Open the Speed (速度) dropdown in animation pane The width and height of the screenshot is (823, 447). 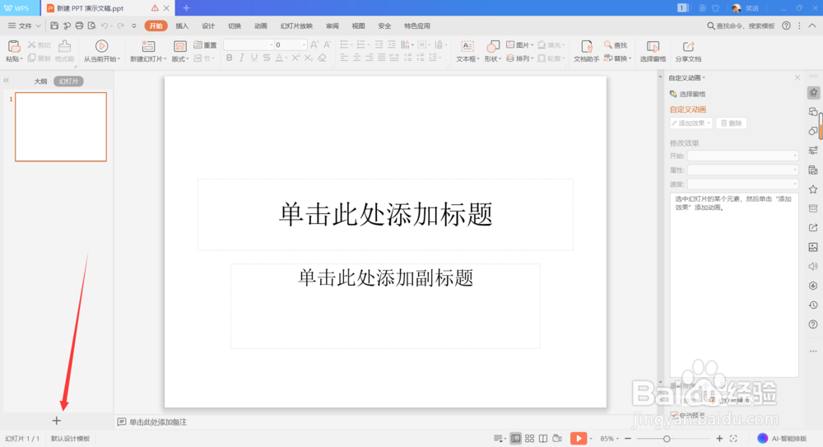pos(742,184)
